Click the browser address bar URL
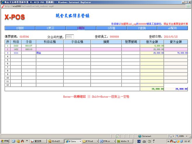192x144 pixels. (x=29, y=6)
